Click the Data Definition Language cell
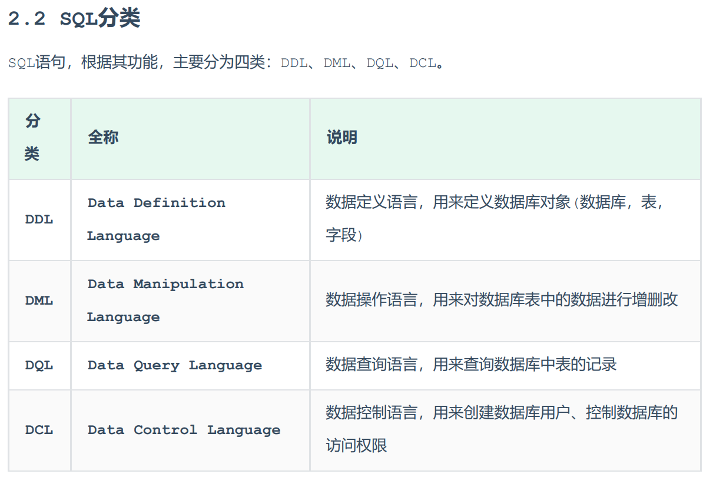This screenshot has width=713, height=484. (x=156, y=219)
